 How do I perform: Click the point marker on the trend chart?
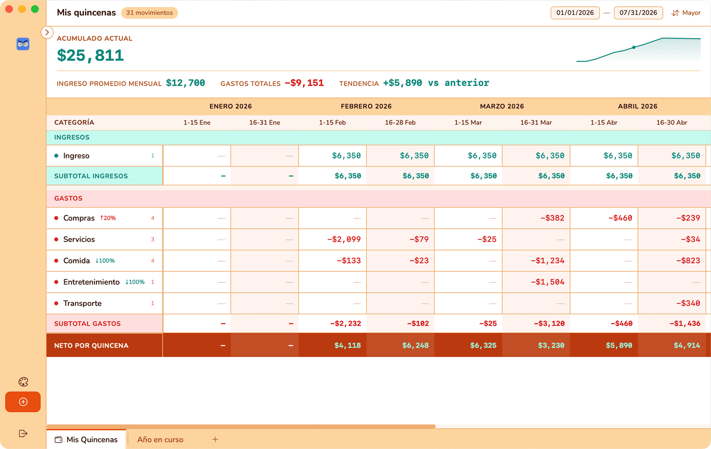634,47
